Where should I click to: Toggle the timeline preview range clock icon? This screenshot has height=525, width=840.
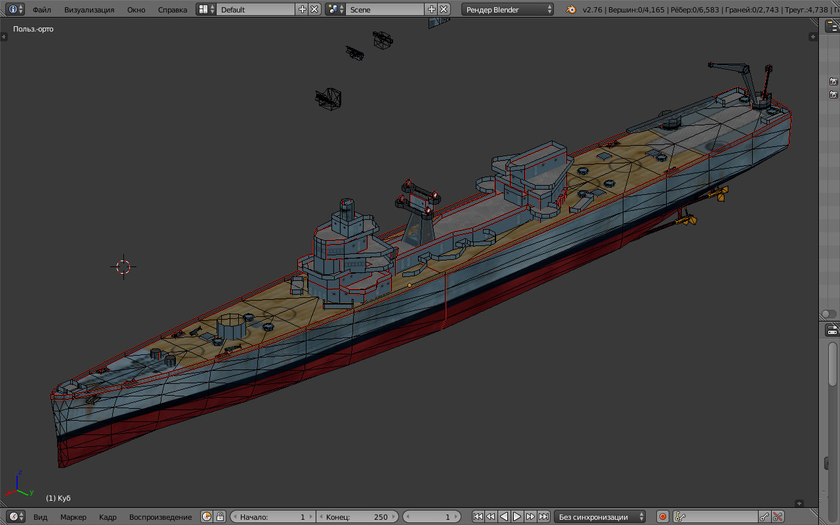(x=207, y=516)
